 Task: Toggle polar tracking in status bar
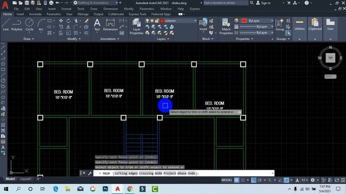[259, 180]
